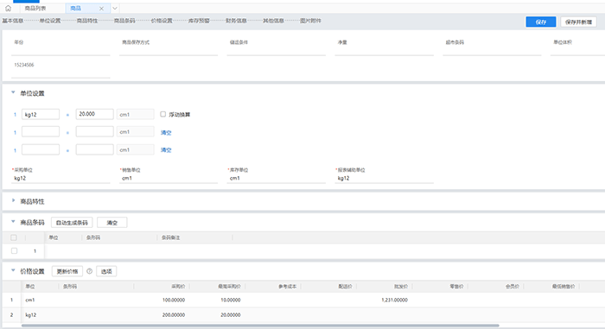This screenshot has height=329, width=605.
Task: Focus the 商品保存方式 field
Action: click(x=169, y=51)
